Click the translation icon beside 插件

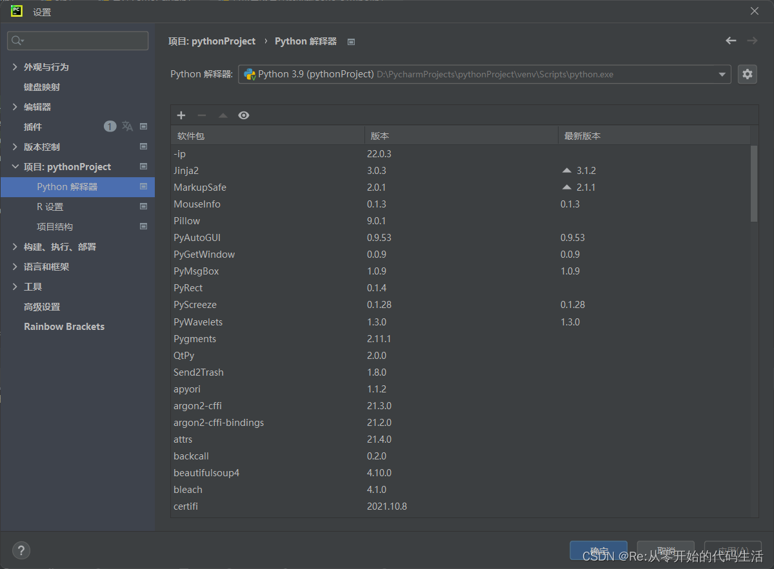(x=128, y=126)
